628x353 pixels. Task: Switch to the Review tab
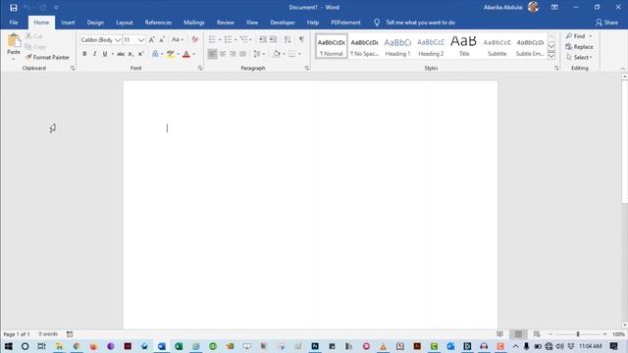coord(226,23)
